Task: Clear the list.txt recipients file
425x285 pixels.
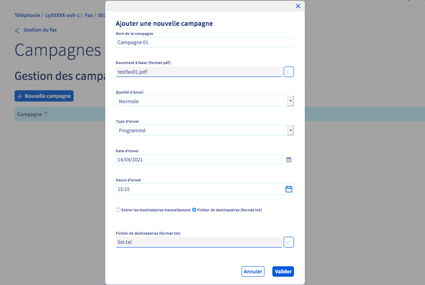Action: pos(288,242)
